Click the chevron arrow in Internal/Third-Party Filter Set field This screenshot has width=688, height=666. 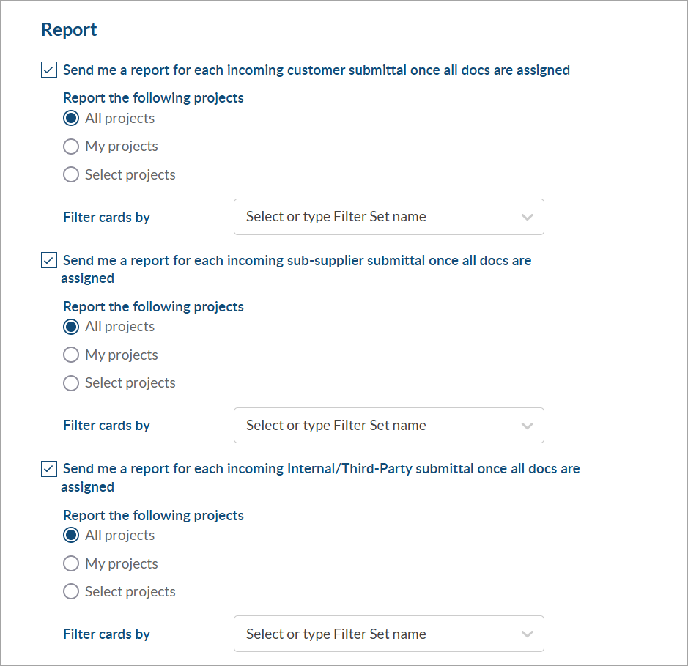(x=526, y=634)
